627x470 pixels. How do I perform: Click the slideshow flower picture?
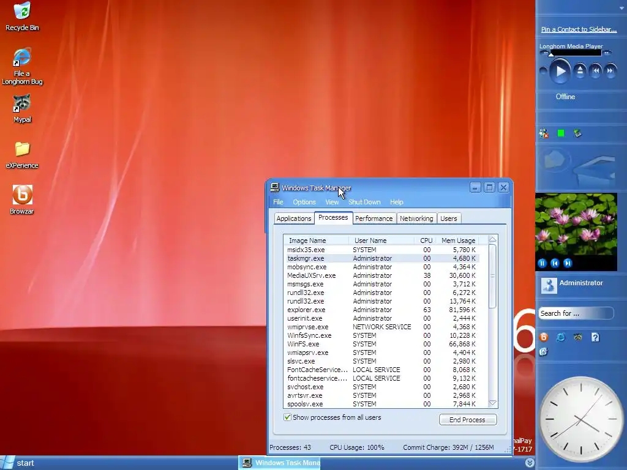576,225
